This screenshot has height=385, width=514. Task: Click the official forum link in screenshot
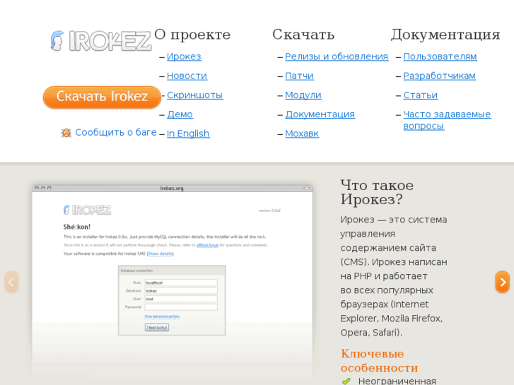click(207, 245)
